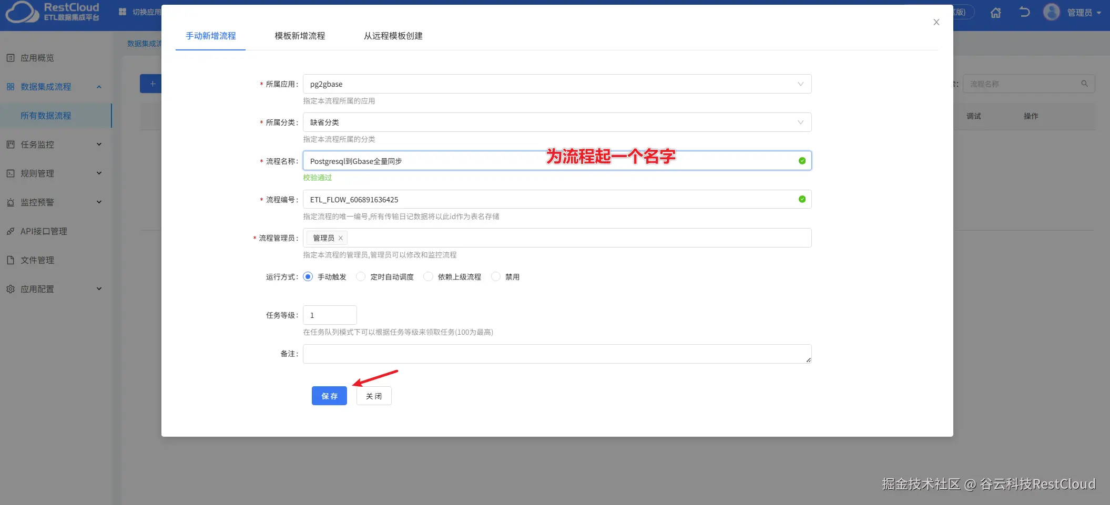Remove 管理员 from 流程管理员 field

pos(340,238)
